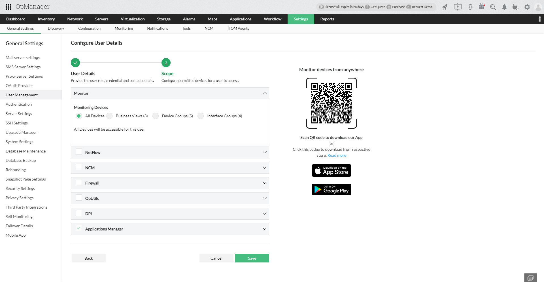The height and width of the screenshot is (282, 544).
Task: Open the chat widget icon
Action: 530,278
